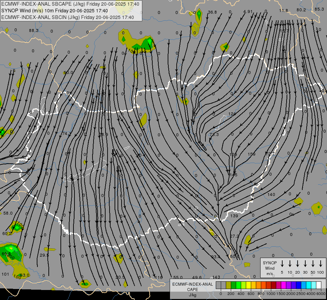The image size is (327, 300).
Task: Click the map value 116
Action: click(x=159, y=277)
